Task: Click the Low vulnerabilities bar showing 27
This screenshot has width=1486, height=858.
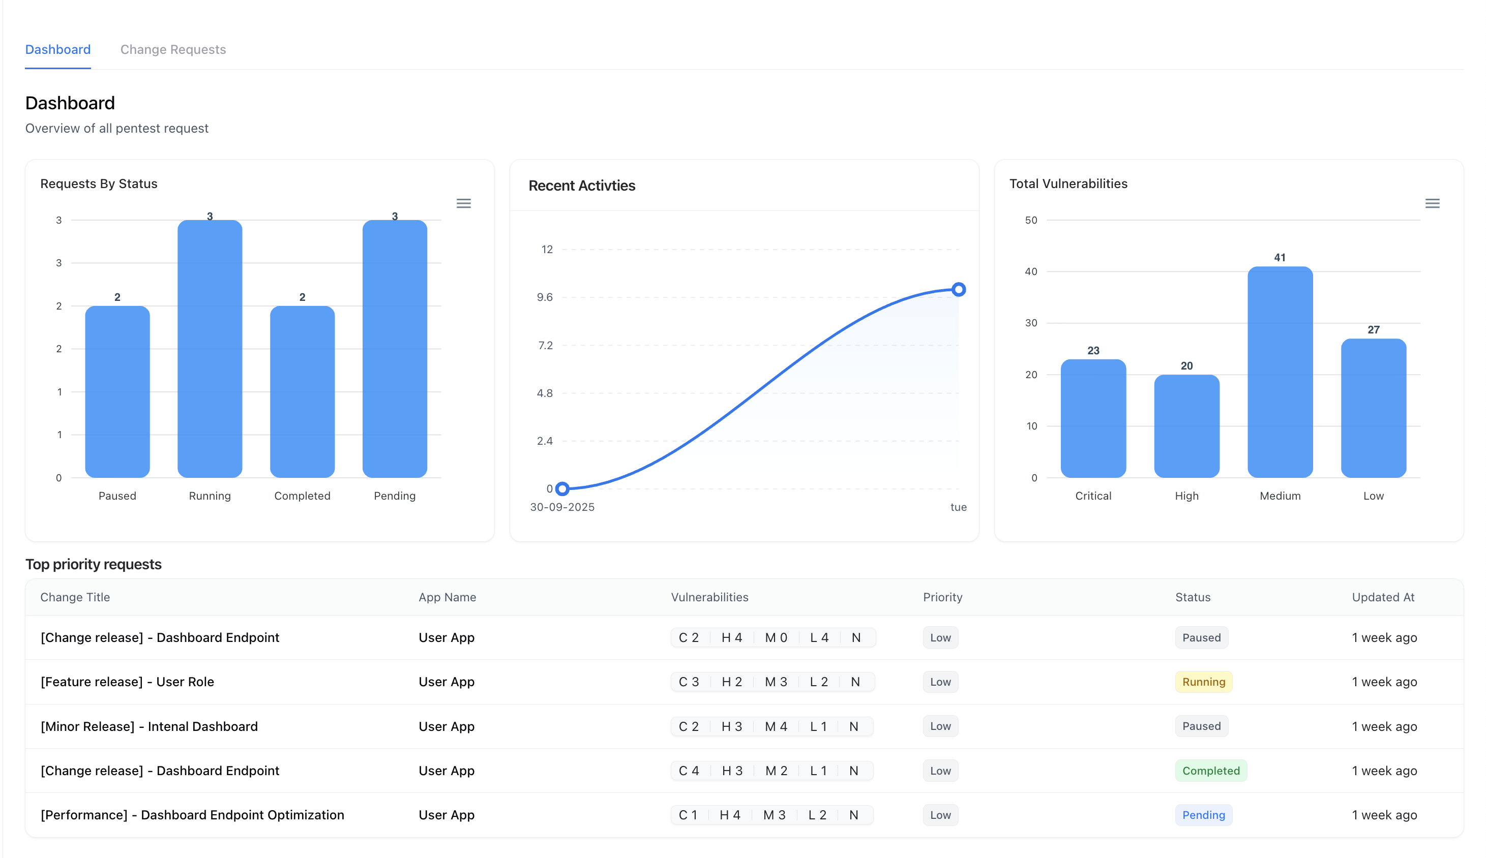Action: coord(1374,407)
